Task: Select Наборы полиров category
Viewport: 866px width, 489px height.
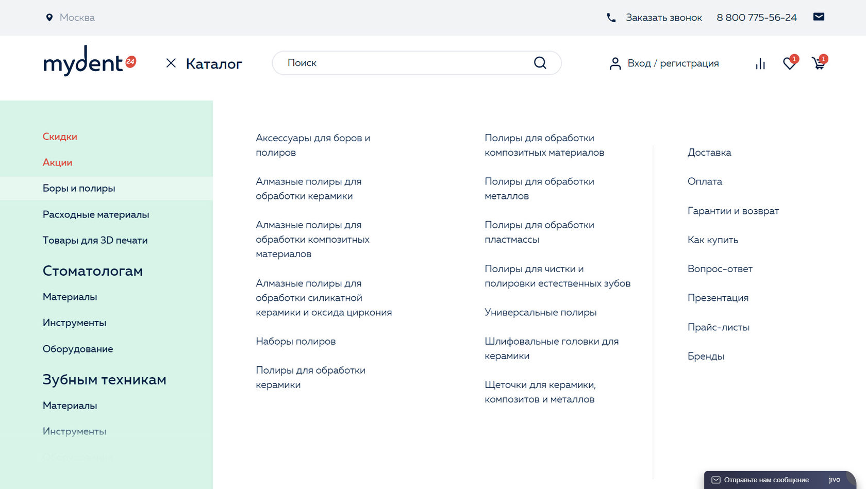Action: click(x=296, y=341)
